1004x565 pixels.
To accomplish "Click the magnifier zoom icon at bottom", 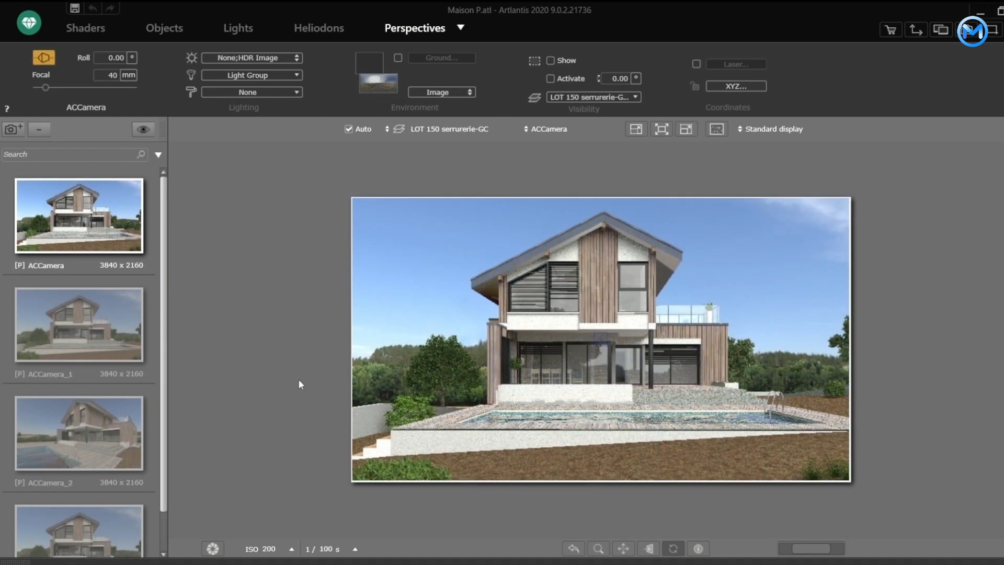I will pyautogui.click(x=598, y=549).
